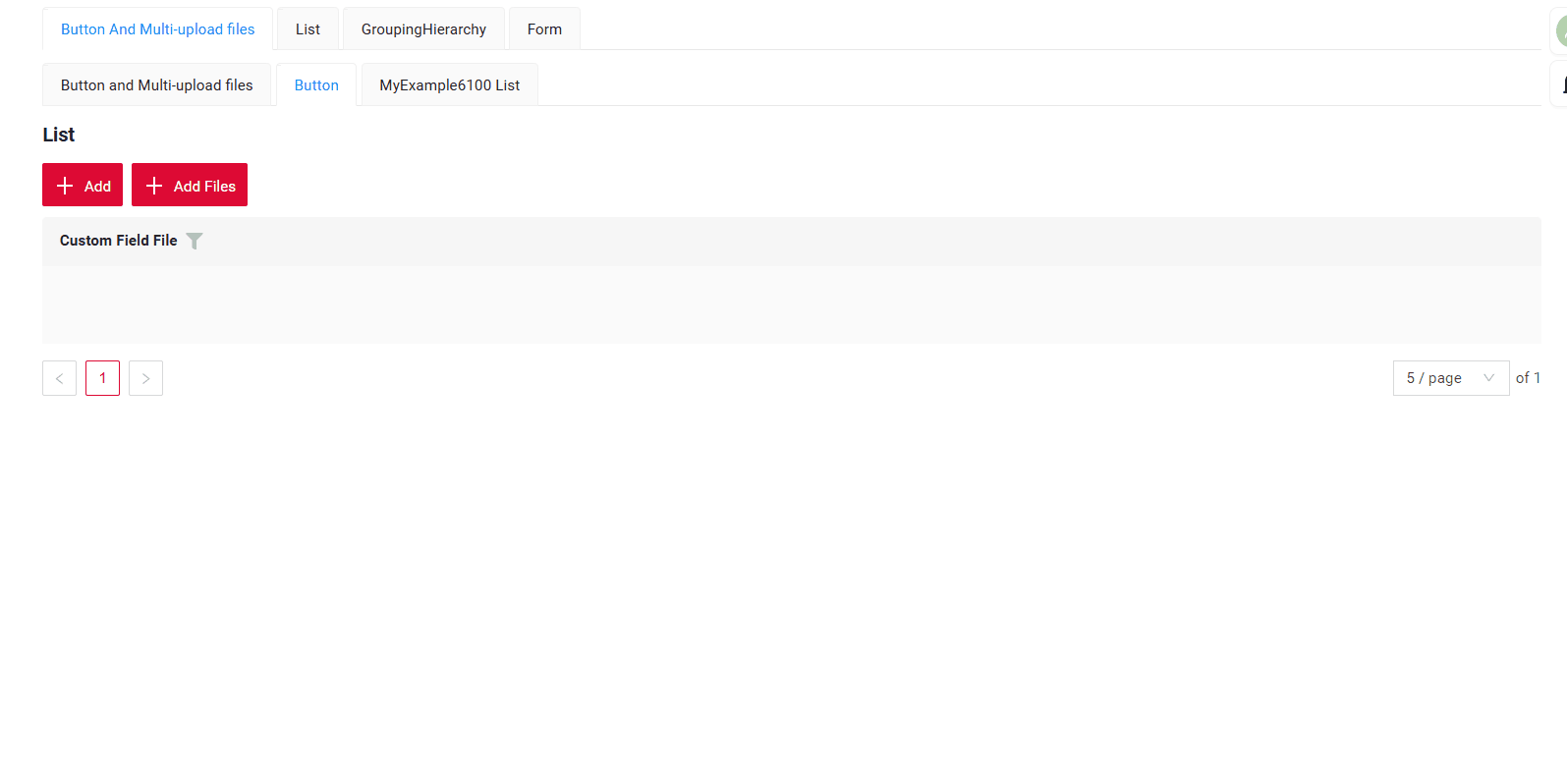Click the chevron in the page size selector
Image resolution: width=1567 pixels, height=771 pixels.
(x=1488, y=378)
